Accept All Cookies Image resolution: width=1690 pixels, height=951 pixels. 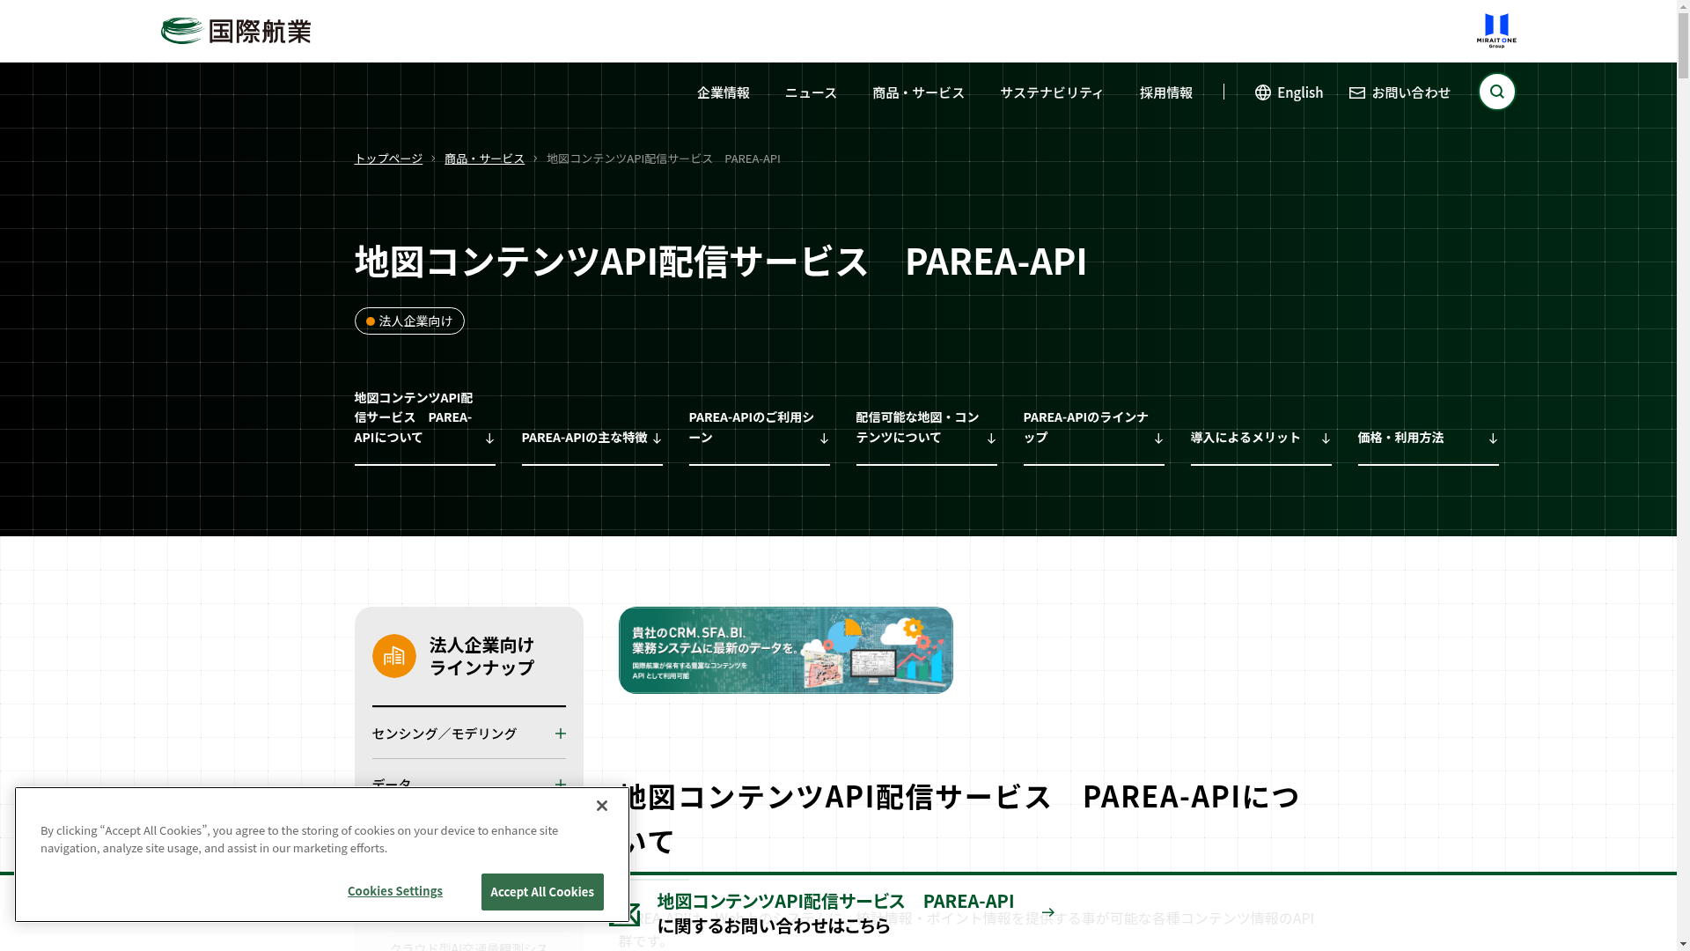[x=542, y=892]
